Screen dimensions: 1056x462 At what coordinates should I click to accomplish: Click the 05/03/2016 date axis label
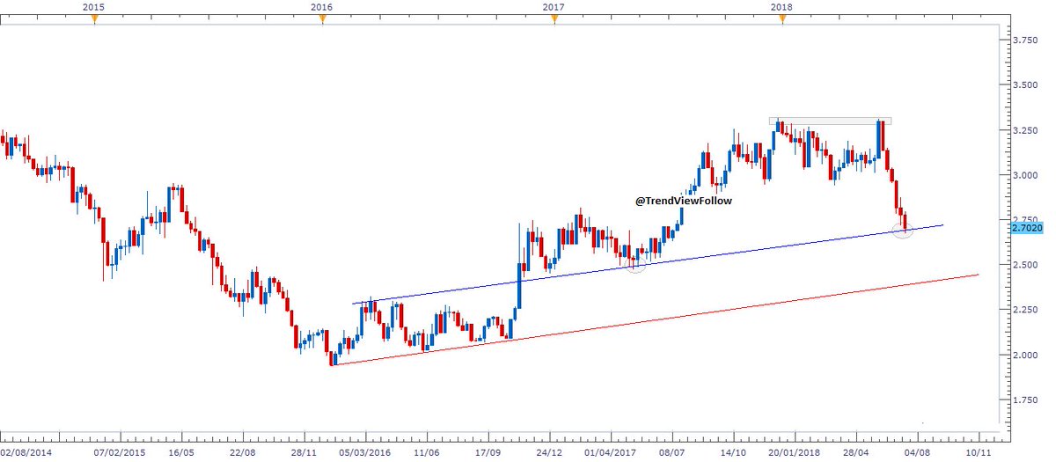(x=366, y=452)
